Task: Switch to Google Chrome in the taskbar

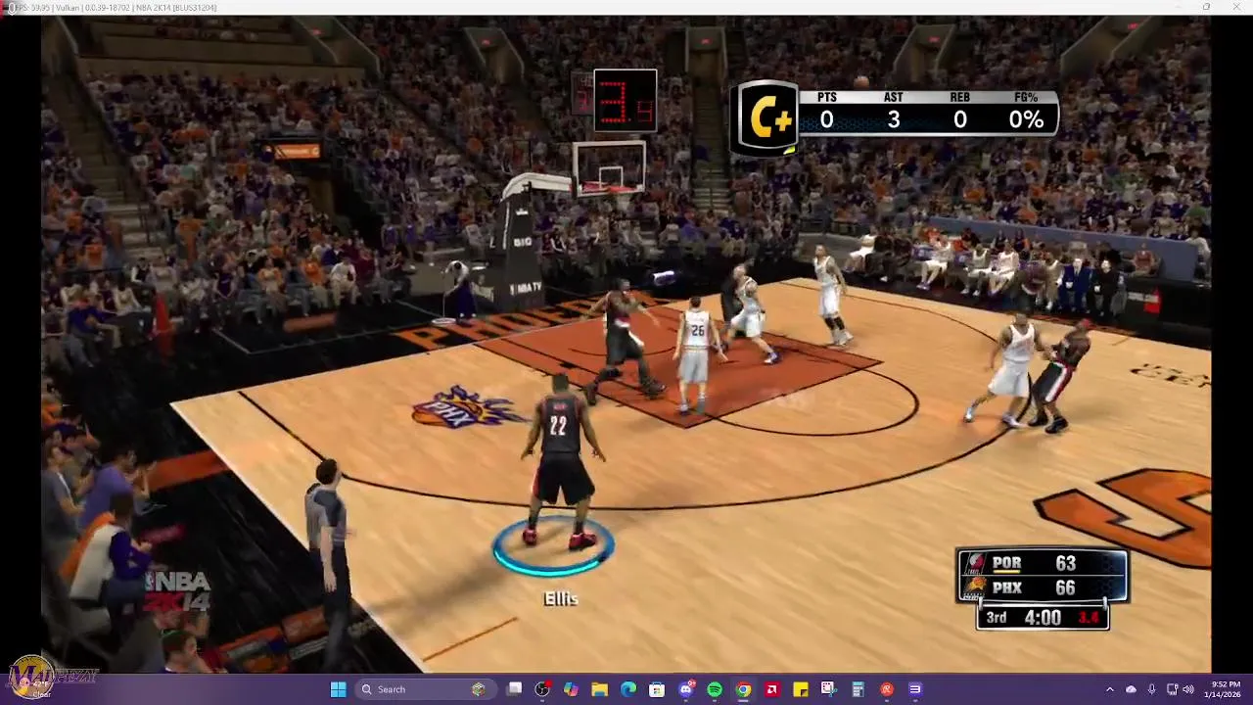Action: pyautogui.click(x=743, y=689)
